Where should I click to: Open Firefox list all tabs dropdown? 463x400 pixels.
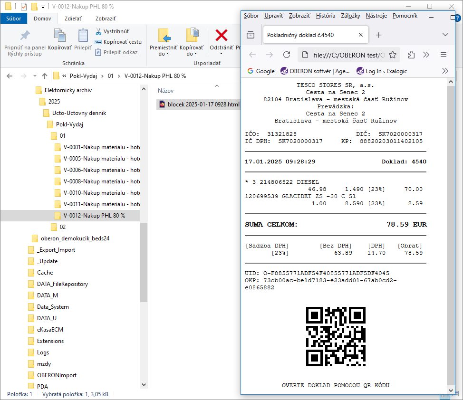(x=445, y=35)
